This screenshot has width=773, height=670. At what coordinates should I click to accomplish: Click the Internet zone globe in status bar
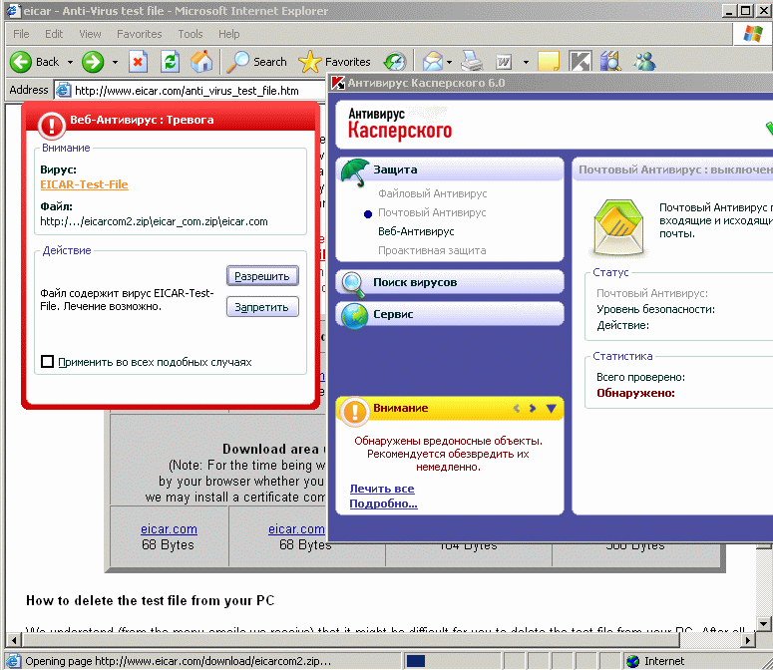tap(633, 661)
